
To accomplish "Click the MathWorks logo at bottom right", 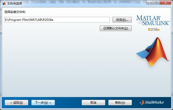I will coord(152,102).
